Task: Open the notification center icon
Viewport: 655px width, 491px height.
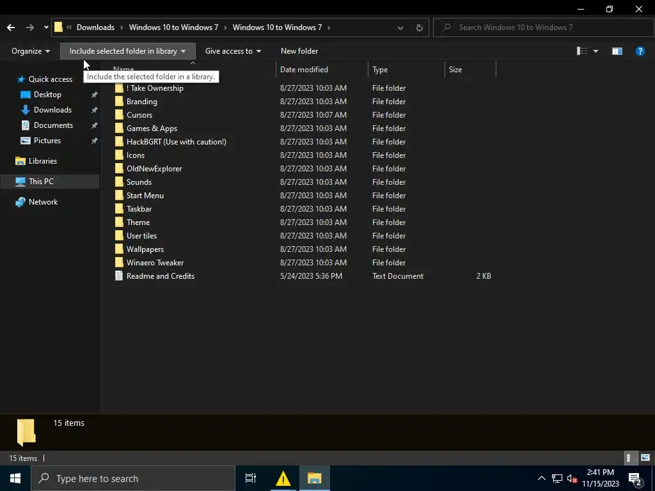Action: (x=635, y=479)
